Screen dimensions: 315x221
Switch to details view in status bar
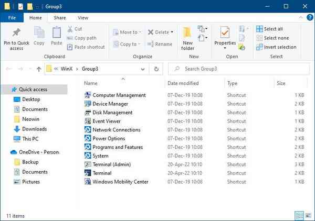[299, 215]
